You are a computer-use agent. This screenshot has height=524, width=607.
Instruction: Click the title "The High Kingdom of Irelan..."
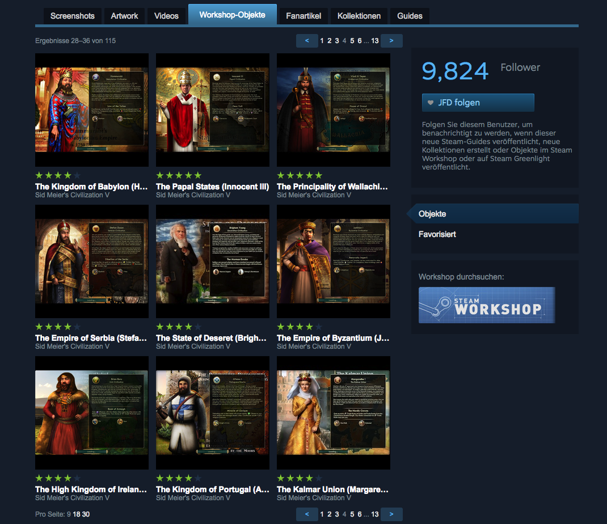pyautogui.click(x=91, y=489)
